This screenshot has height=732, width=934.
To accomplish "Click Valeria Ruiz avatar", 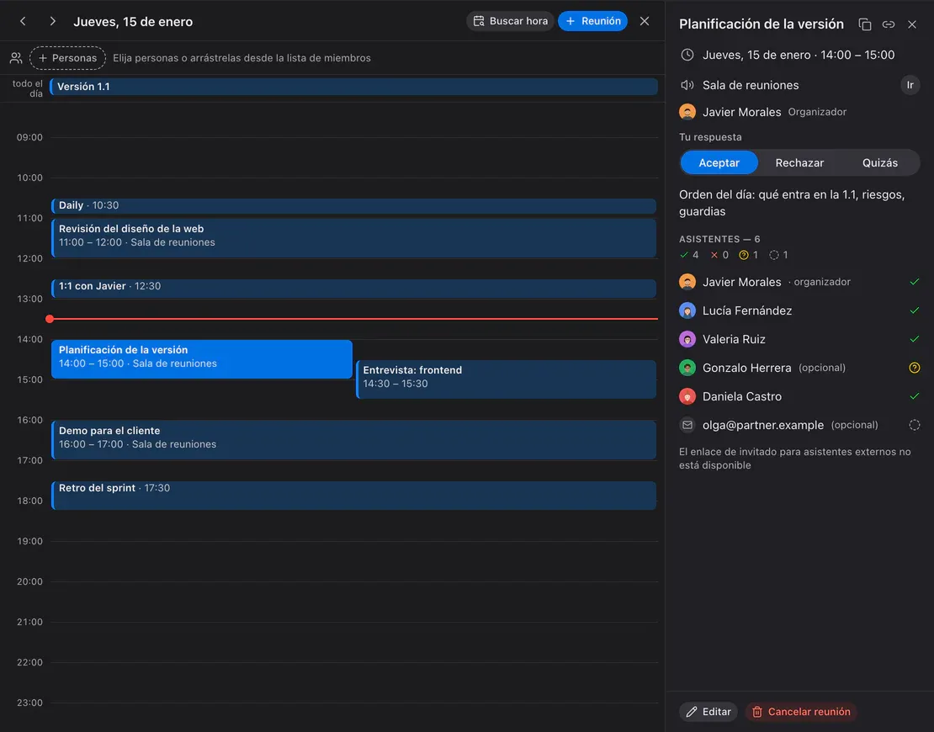I will point(687,339).
